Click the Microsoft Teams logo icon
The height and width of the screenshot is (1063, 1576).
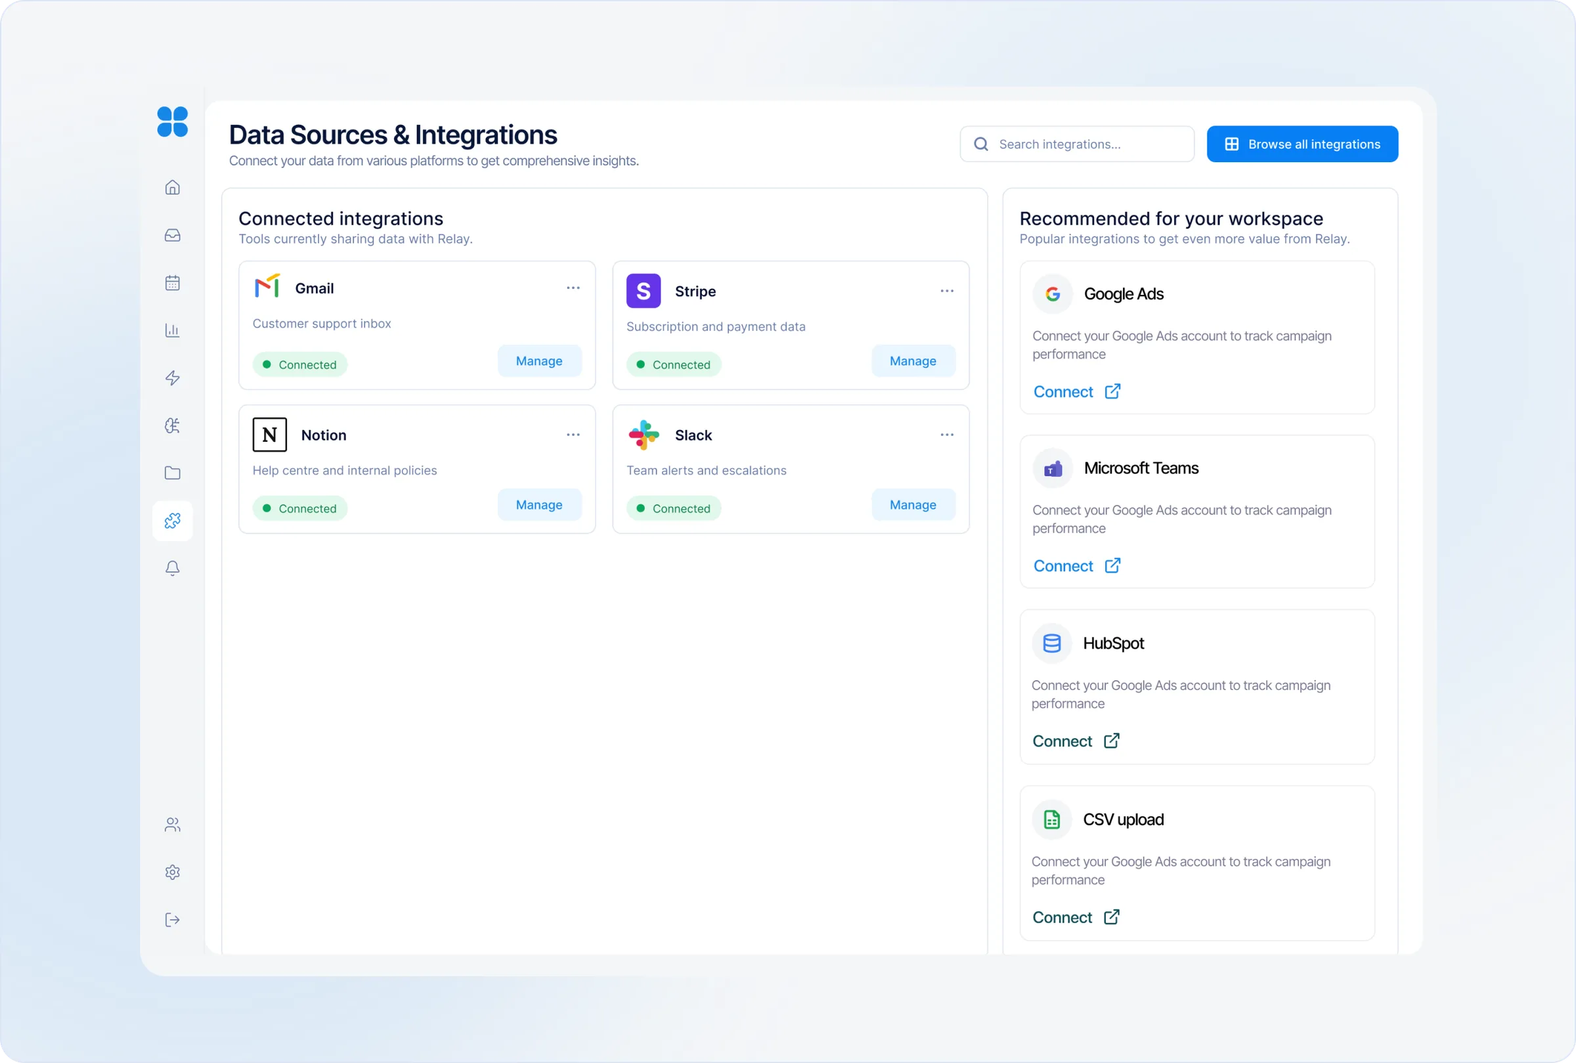pyautogui.click(x=1053, y=467)
